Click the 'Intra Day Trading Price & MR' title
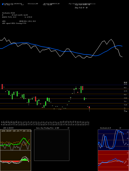The width and height of the screenshot is (129, 171). click(x=48, y=128)
